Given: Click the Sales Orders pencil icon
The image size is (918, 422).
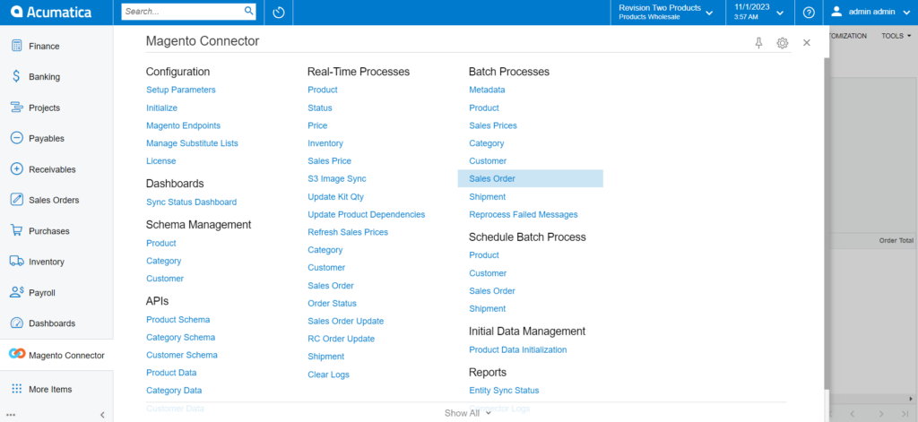Looking at the screenshot, I should click(x=17, y=200).
